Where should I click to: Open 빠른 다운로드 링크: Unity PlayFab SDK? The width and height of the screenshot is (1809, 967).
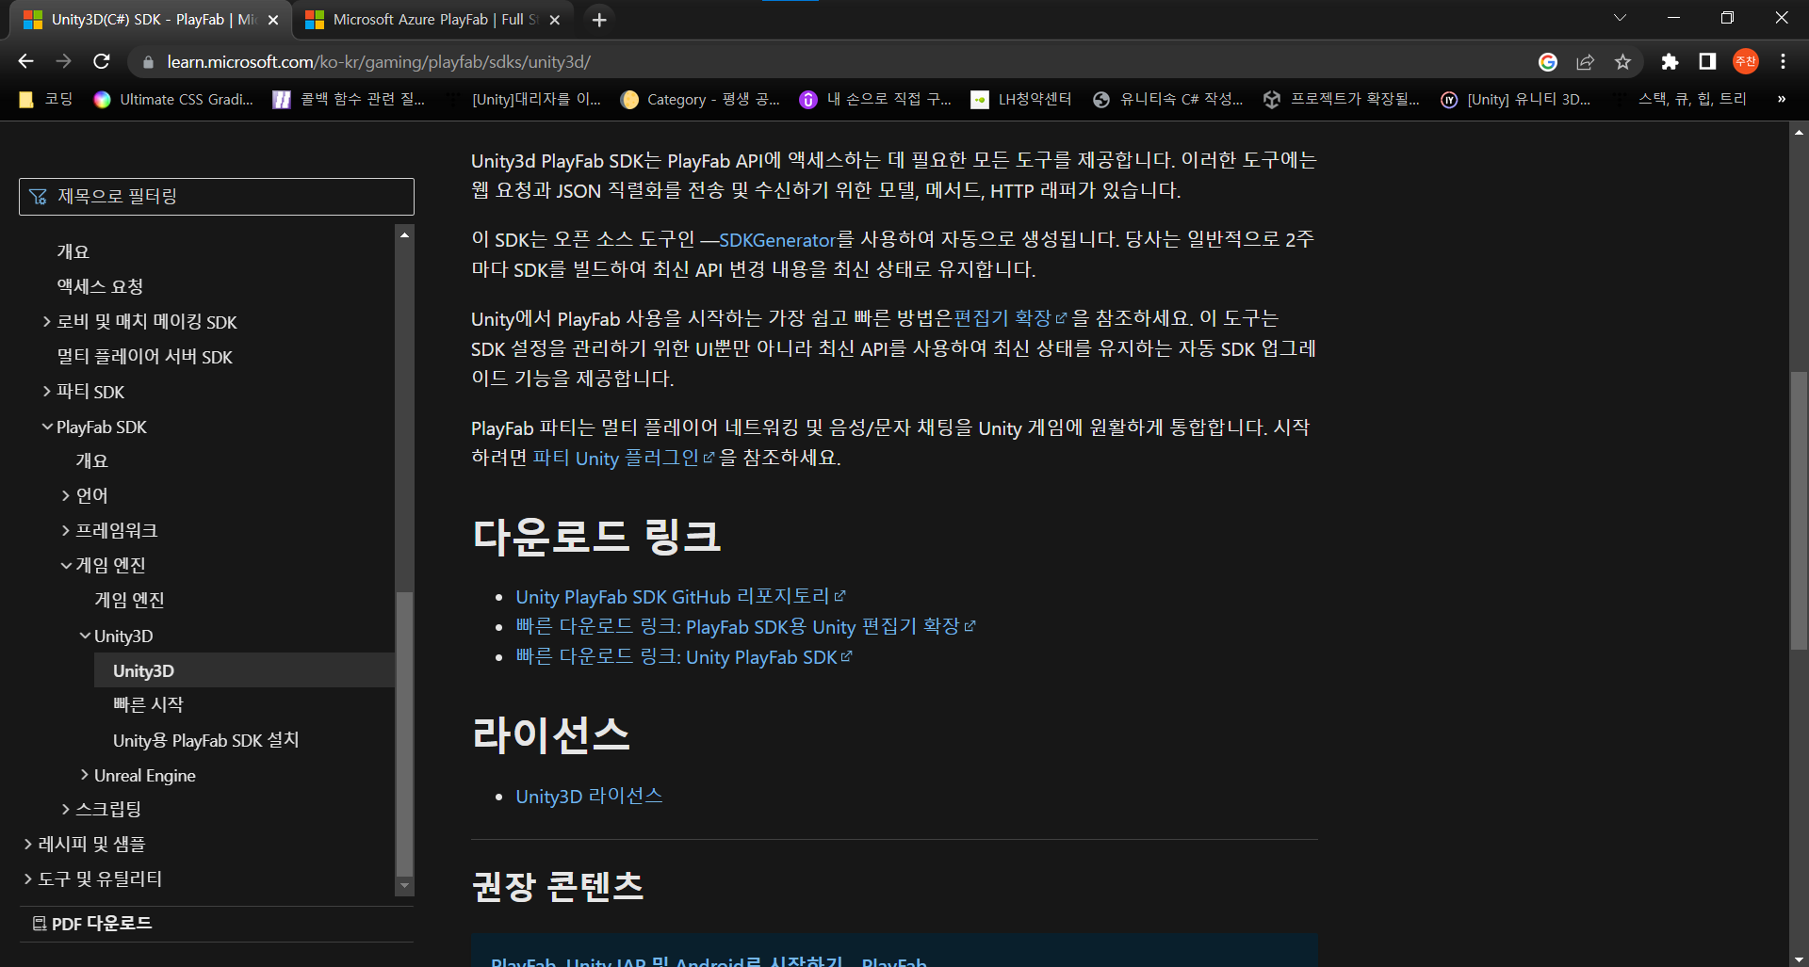(x=684, y=657)
